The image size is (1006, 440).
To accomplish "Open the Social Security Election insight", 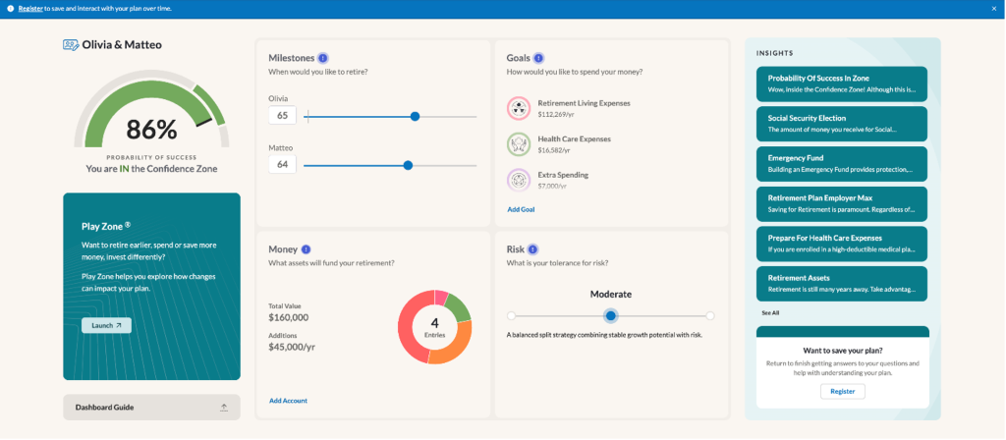I will click(x=842, y=124).
